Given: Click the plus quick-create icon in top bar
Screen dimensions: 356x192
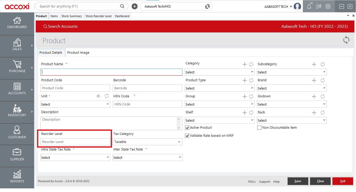Looking at the screenshot, I should 134,6.
